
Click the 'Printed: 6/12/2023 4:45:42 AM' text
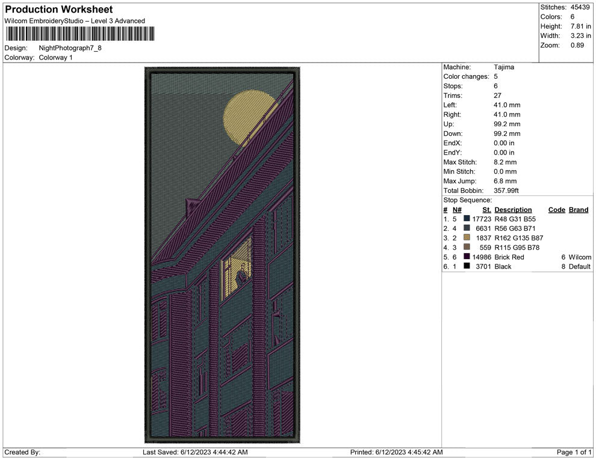pyautogui.click(x=397, y=452)
